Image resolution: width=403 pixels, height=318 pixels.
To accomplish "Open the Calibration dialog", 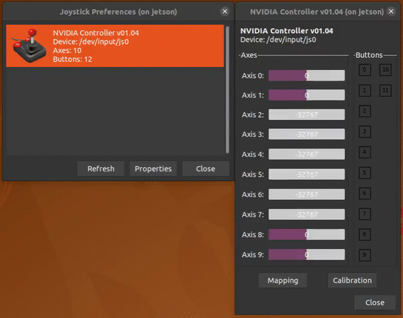I will tap(352, 280).
